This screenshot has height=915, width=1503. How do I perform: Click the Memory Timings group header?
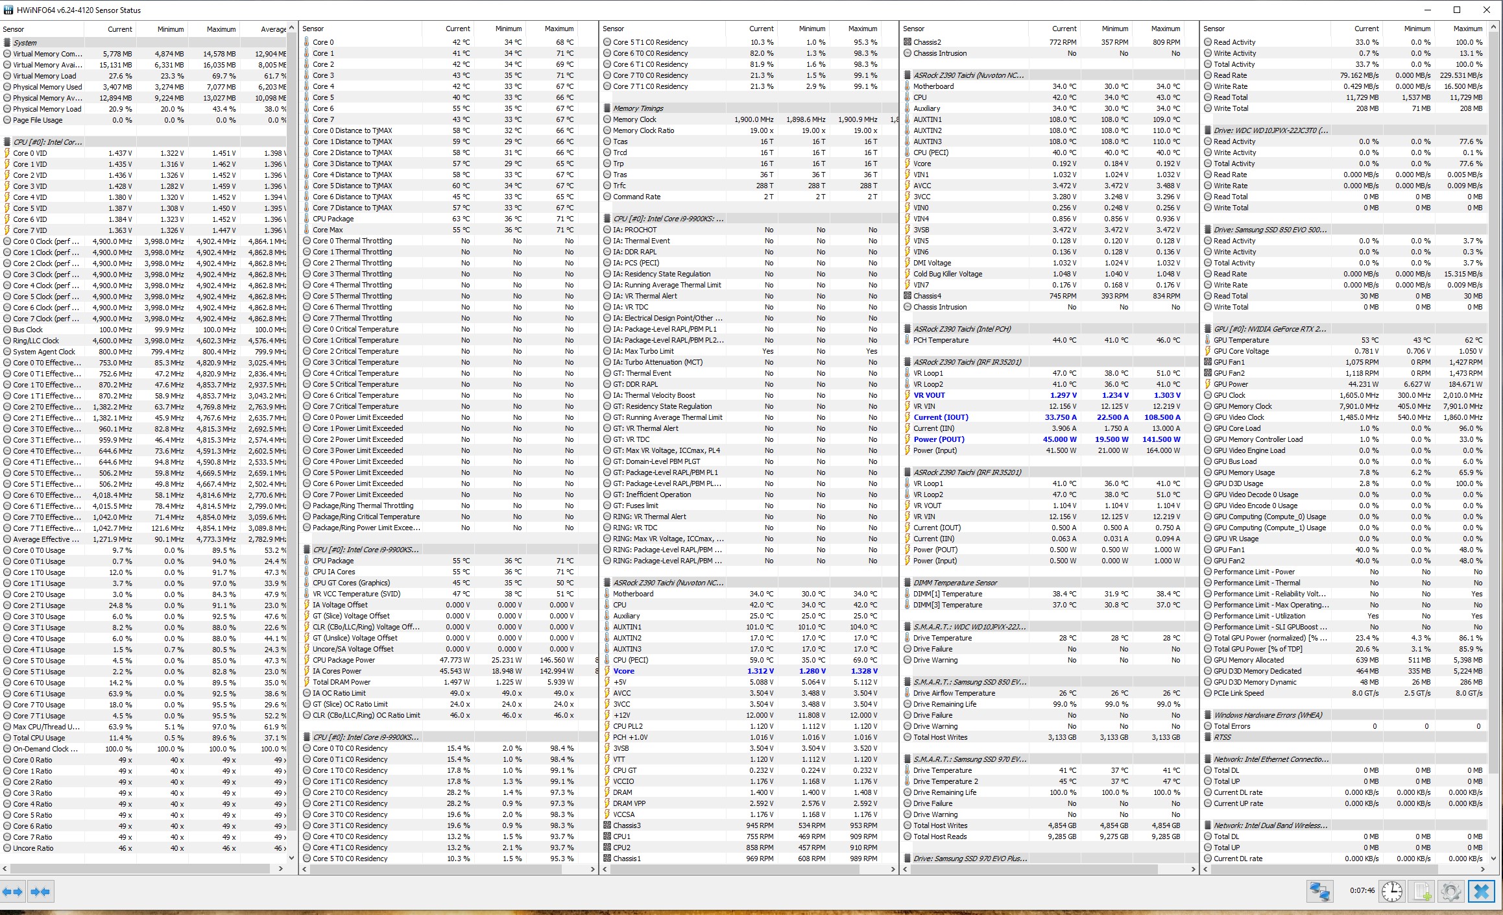(638, 108)
